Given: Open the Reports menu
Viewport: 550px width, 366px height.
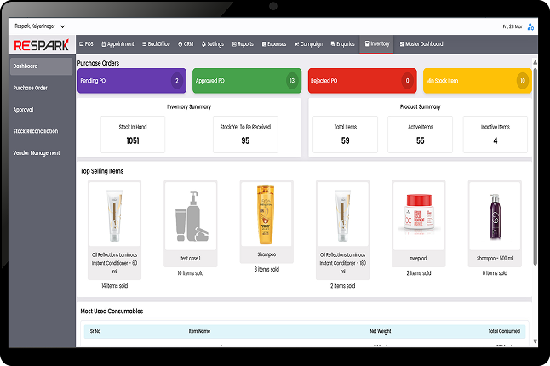Looking at the screenshot, I should 243,43.
